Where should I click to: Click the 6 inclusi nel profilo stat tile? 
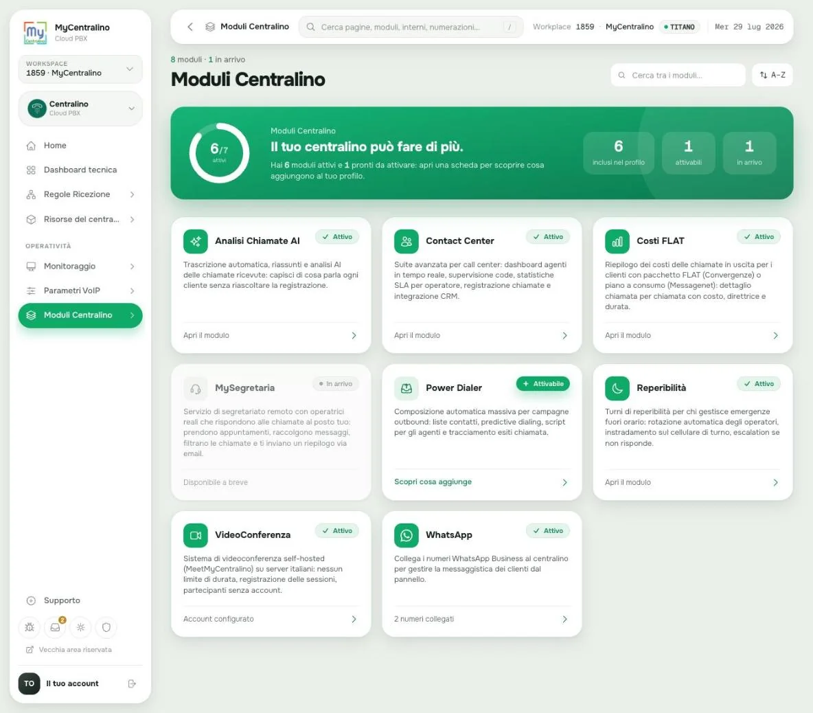point(619,153)
